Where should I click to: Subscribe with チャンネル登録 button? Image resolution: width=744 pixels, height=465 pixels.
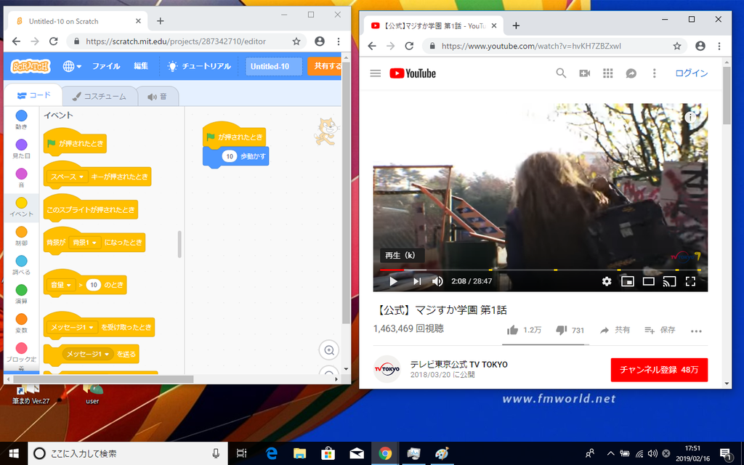[x=659, y=370]
